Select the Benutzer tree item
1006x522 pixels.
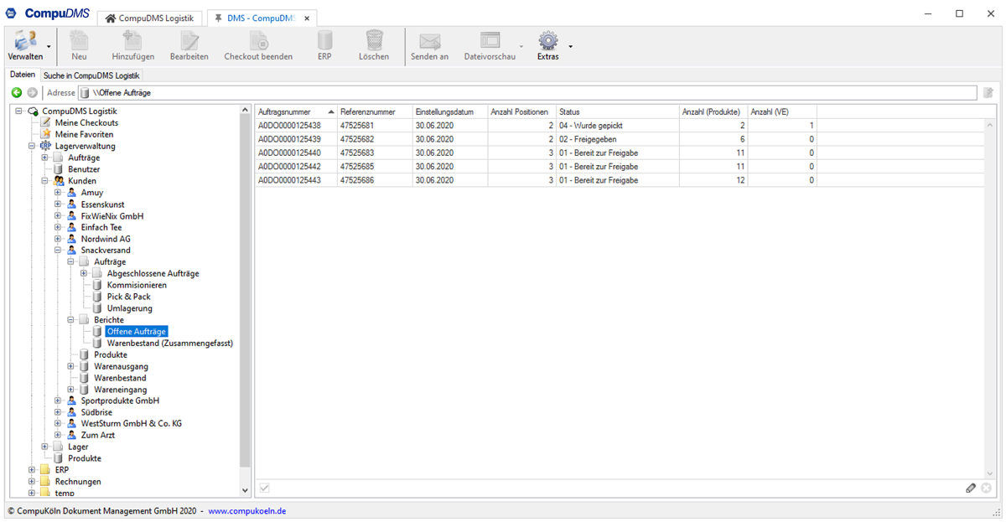click(84, 169)
